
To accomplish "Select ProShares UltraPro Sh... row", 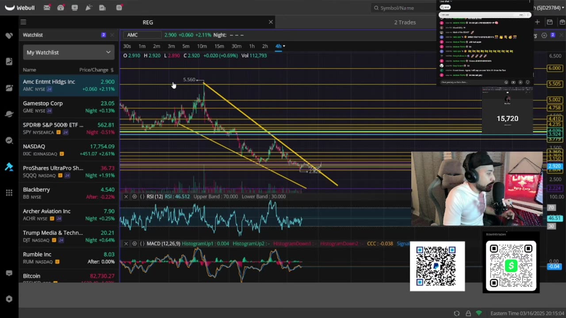I will click(69, 171).
